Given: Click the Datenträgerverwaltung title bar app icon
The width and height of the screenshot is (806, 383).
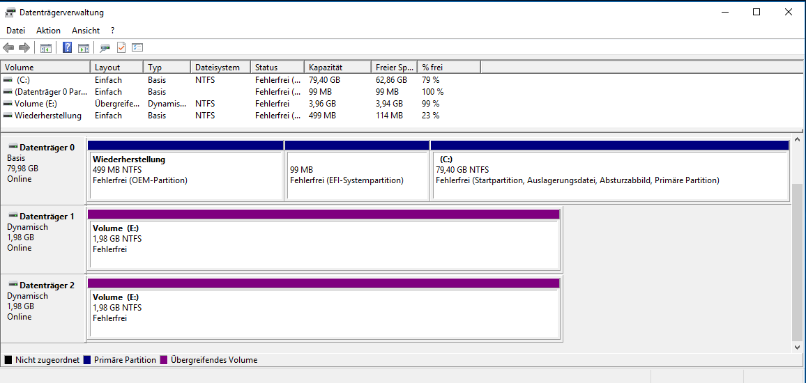Looking at the screenshot, I should pyautogui.click(x=10, y=13).
